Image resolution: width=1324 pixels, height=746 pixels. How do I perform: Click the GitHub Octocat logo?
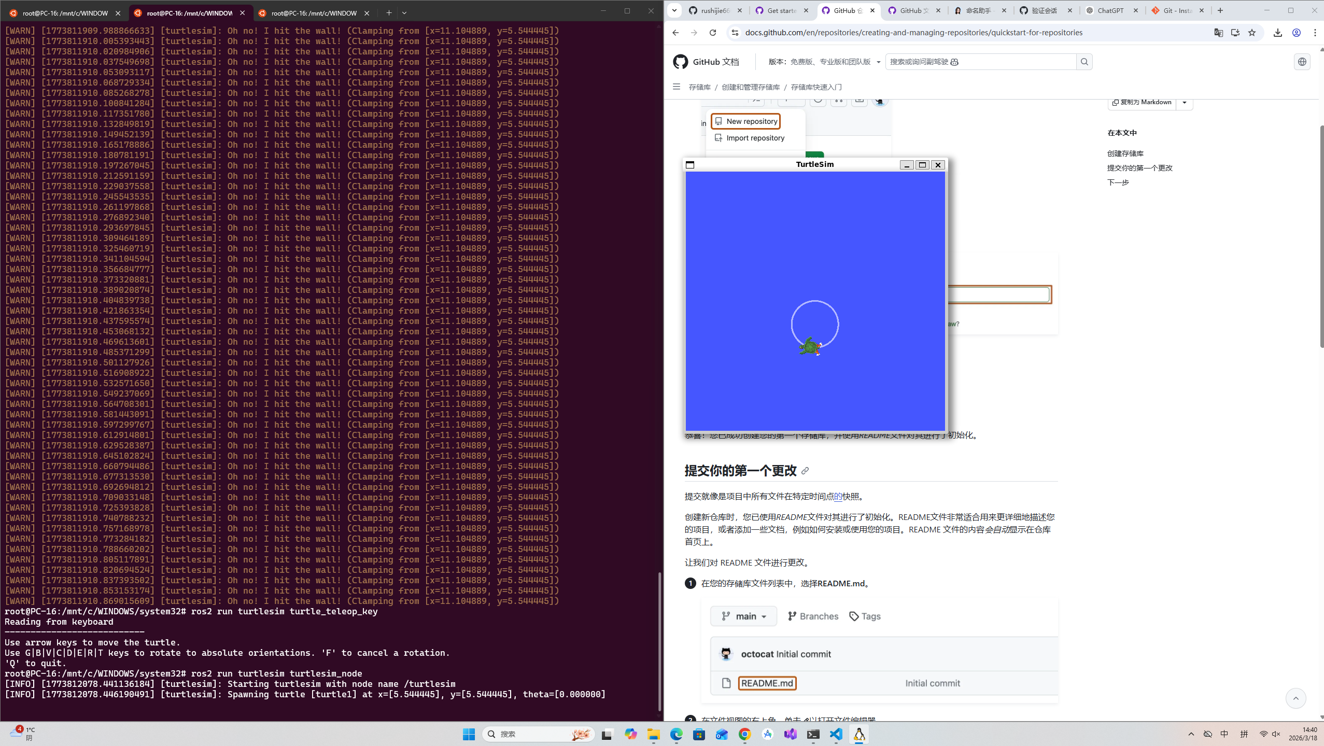click(680, 62)
